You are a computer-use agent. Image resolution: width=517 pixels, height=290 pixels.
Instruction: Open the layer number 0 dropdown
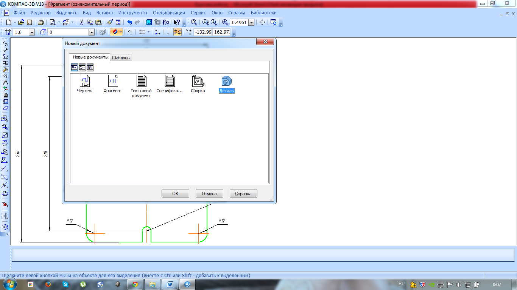91,32
